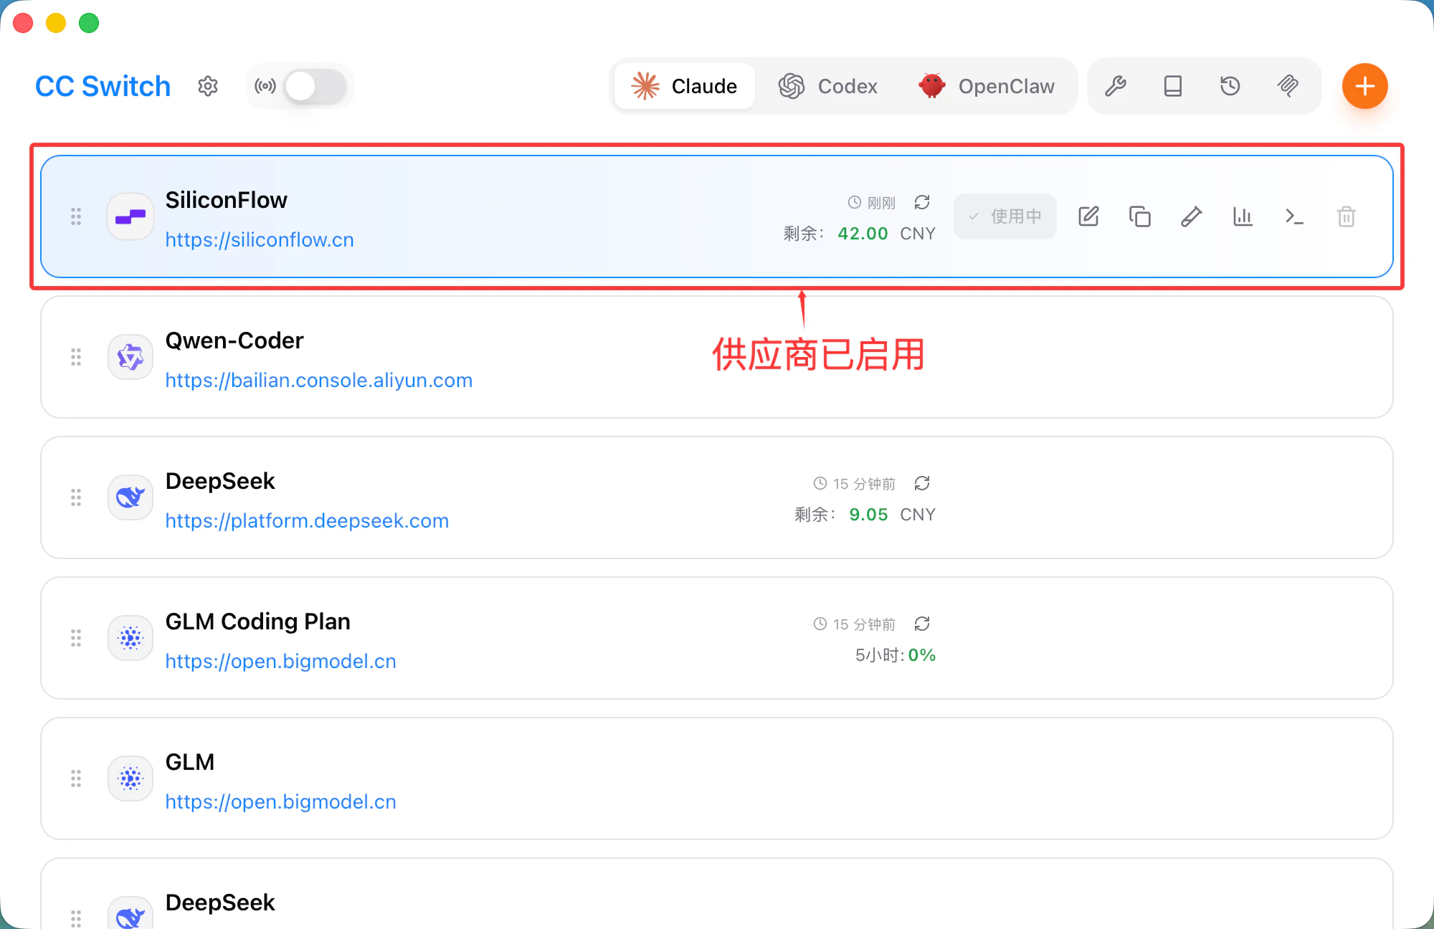
Task: Edit the SiliconFlow provider
Action: [x=1088, y=216]
